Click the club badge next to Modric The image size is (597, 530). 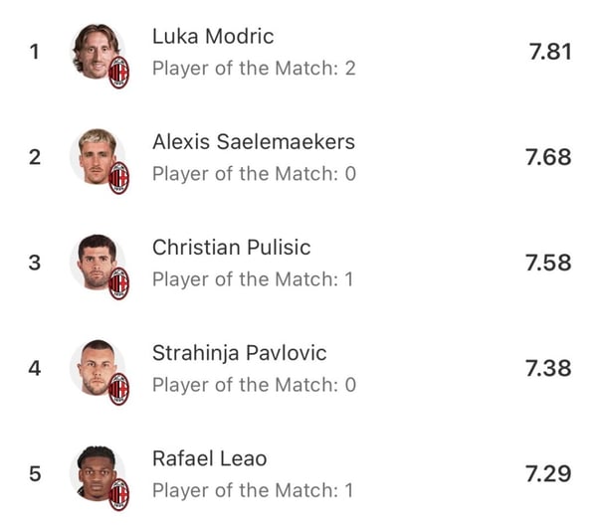pos(119,72)
